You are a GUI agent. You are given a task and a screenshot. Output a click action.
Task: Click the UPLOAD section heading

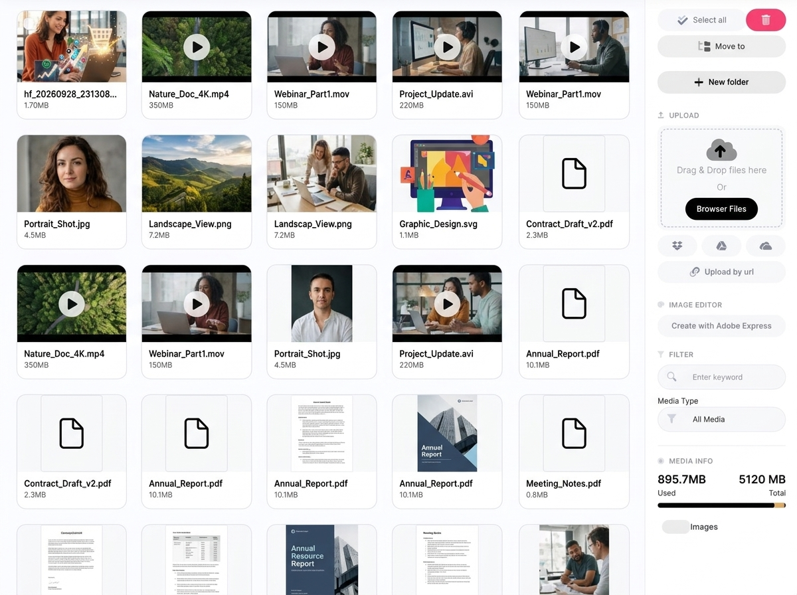(x=683, y=116)
